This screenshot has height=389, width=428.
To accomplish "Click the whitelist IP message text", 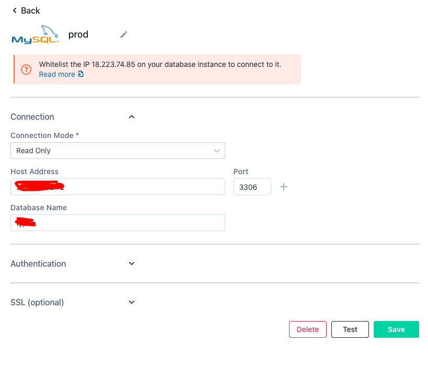I will click(x=160, y=64).
